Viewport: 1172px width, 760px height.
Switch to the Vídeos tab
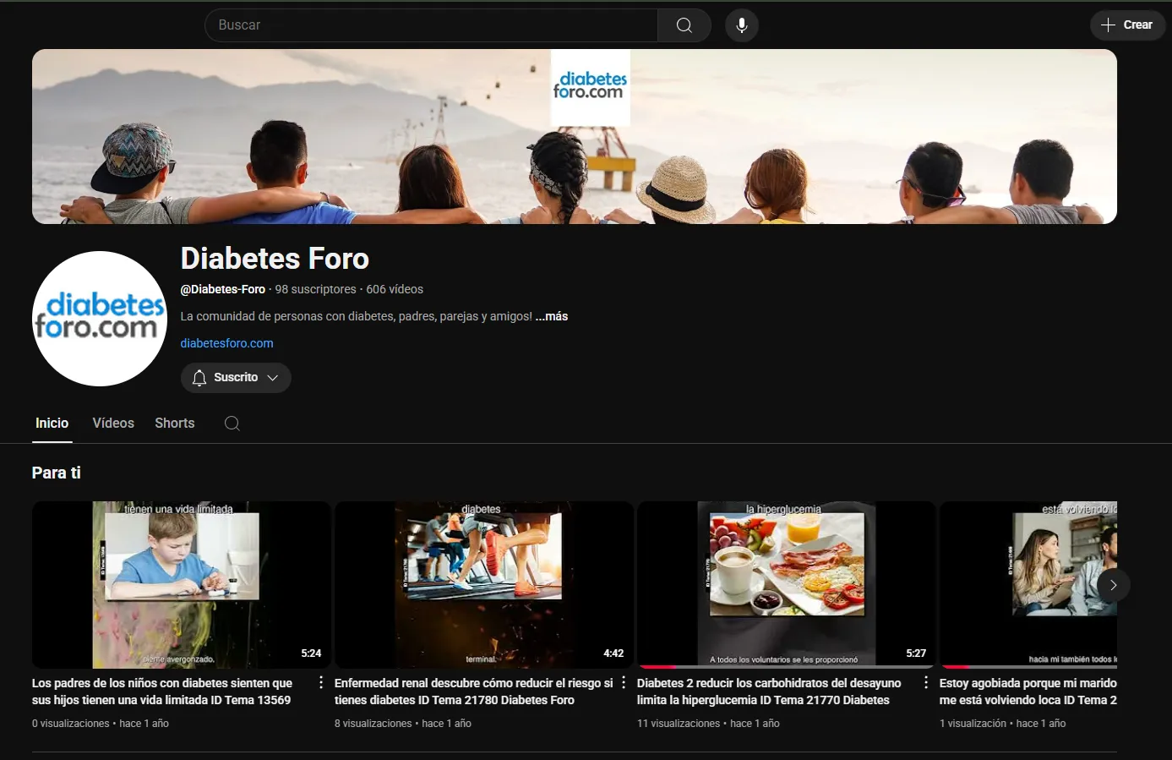(x=113, y=424)
